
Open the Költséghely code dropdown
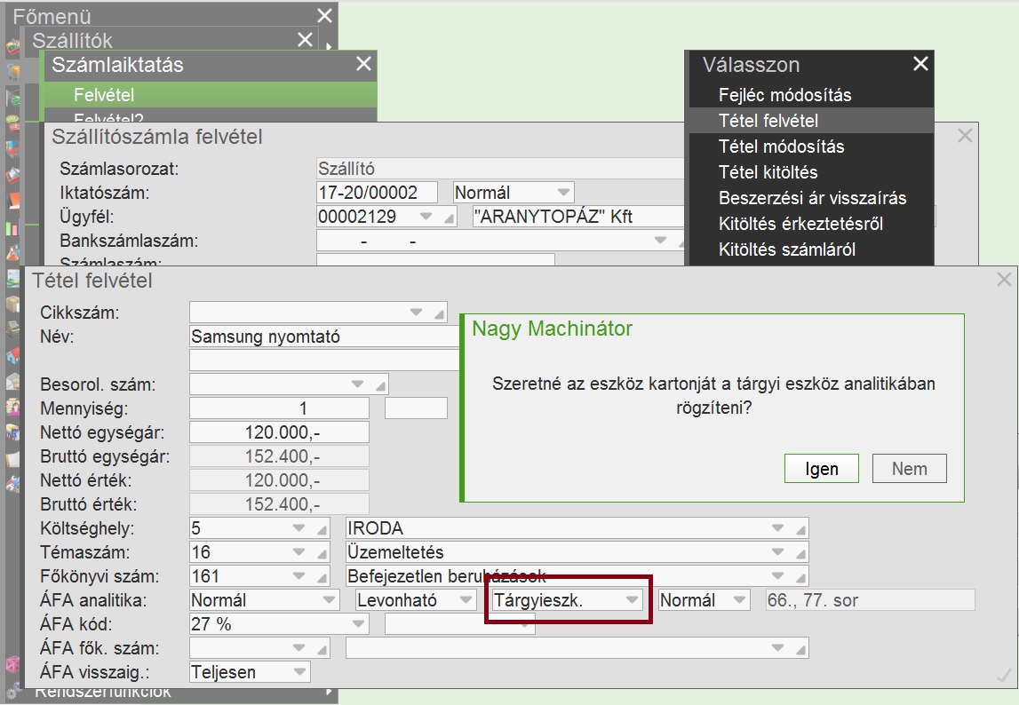[x=299, y=527]
